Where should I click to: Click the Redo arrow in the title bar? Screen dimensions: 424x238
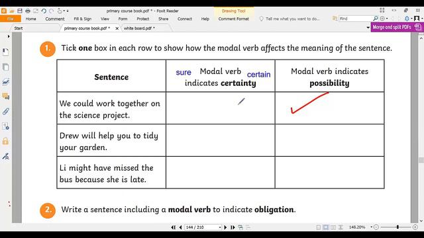point(52,11)
